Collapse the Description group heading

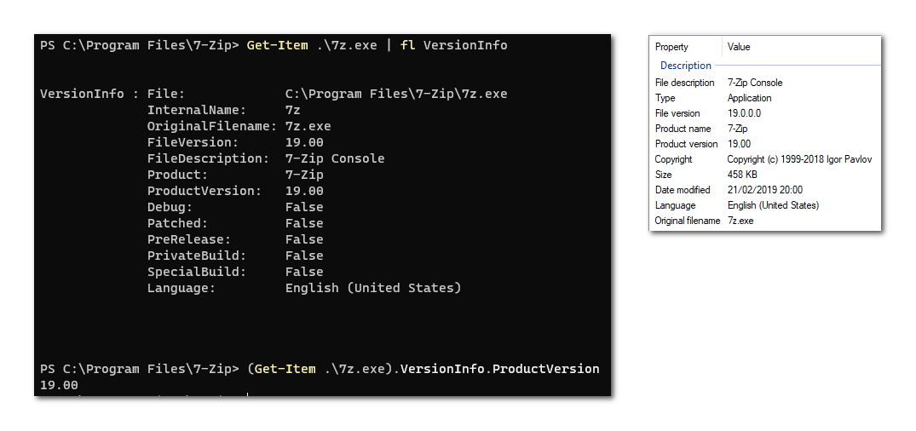[686, 66]
